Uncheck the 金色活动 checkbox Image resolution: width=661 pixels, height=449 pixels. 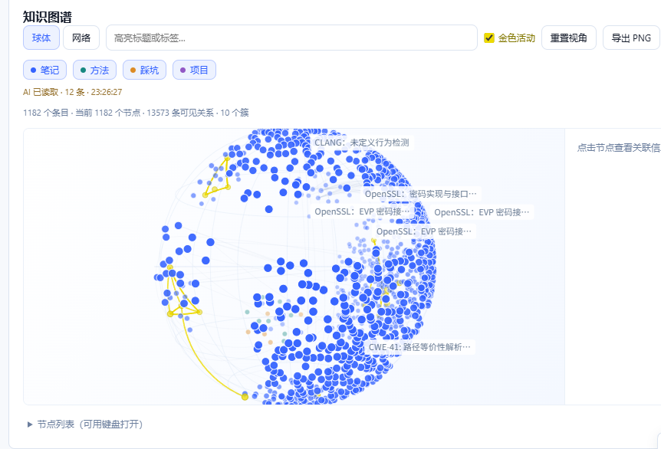tap(489, 38)
